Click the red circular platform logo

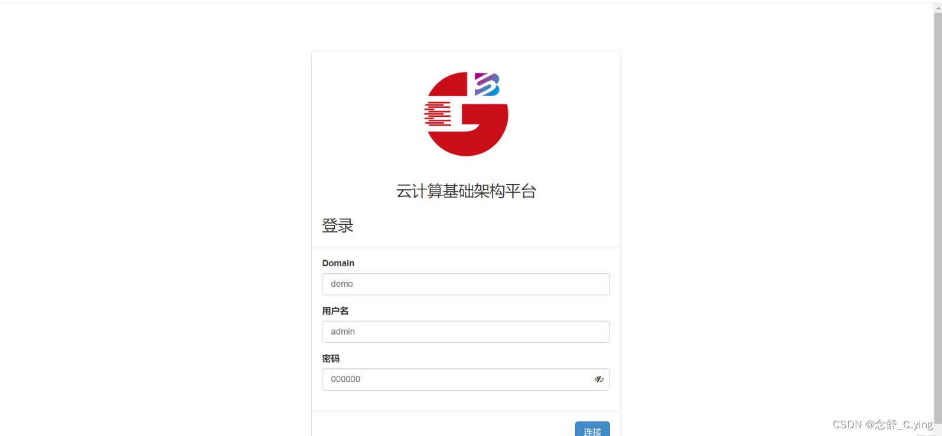(467, 114)
